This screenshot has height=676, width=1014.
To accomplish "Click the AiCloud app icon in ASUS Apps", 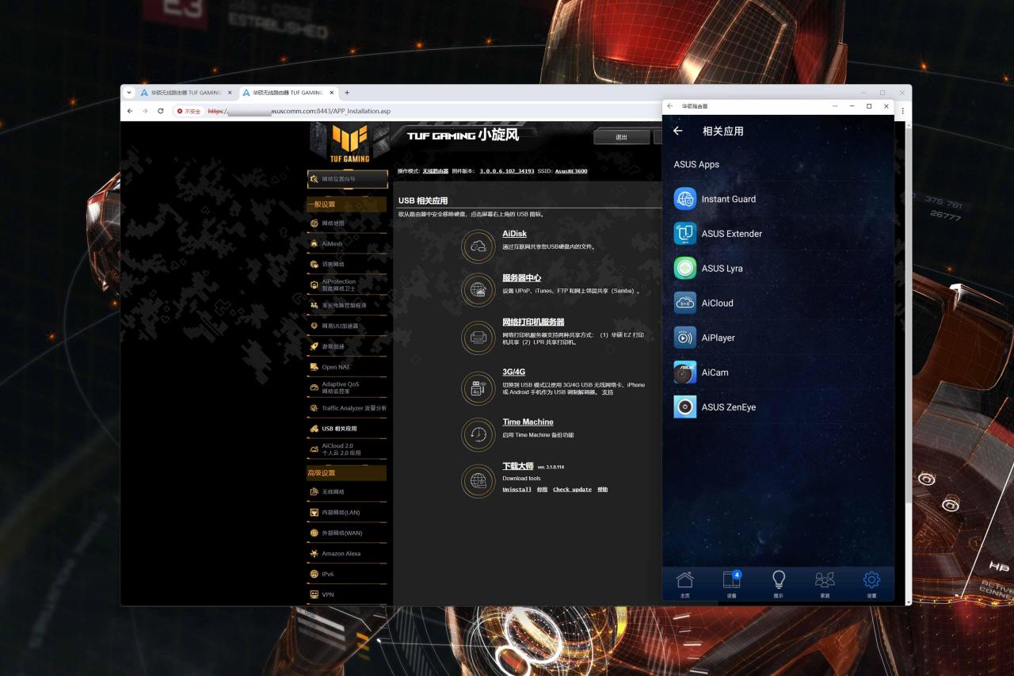I will click(685, 303).
